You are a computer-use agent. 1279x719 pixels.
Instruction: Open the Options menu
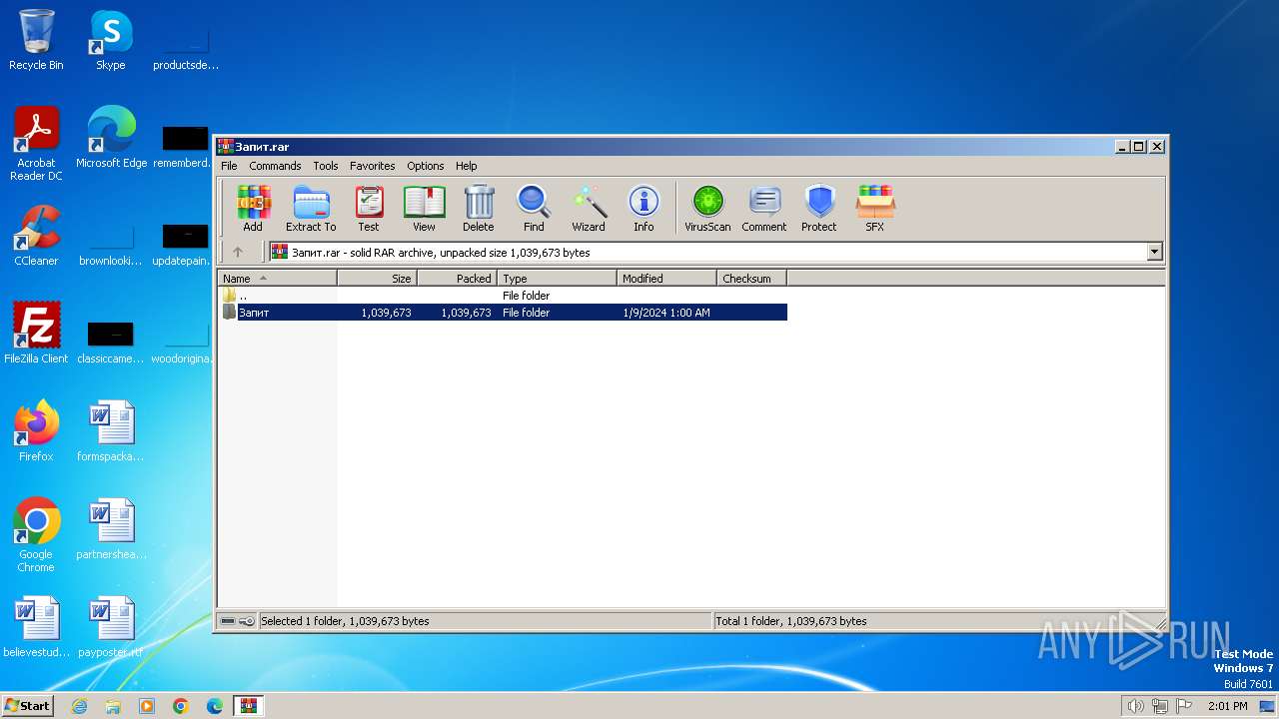(x=426, y=166)
